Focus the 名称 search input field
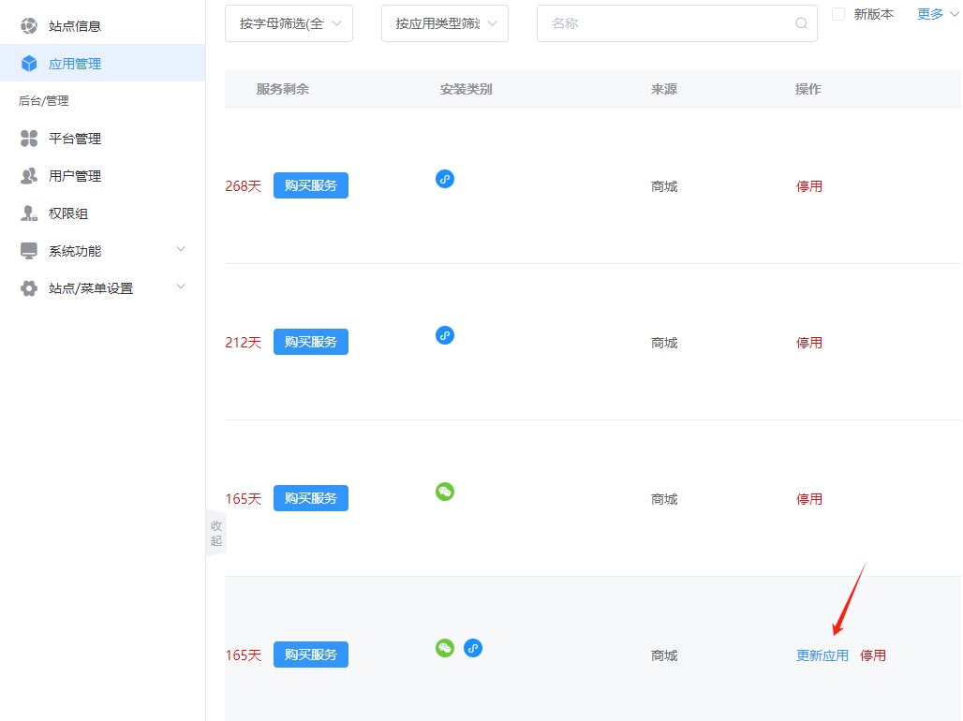Viewport: 963px width, 721px height. coord(676,23)
